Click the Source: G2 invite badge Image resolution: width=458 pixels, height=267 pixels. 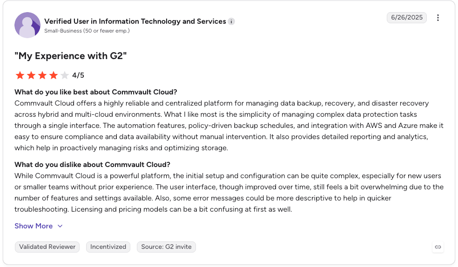pos(166,247)
